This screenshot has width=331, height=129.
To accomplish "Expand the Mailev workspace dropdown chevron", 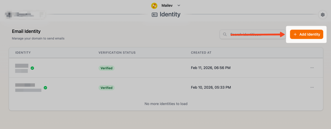I will click(179, 5).
